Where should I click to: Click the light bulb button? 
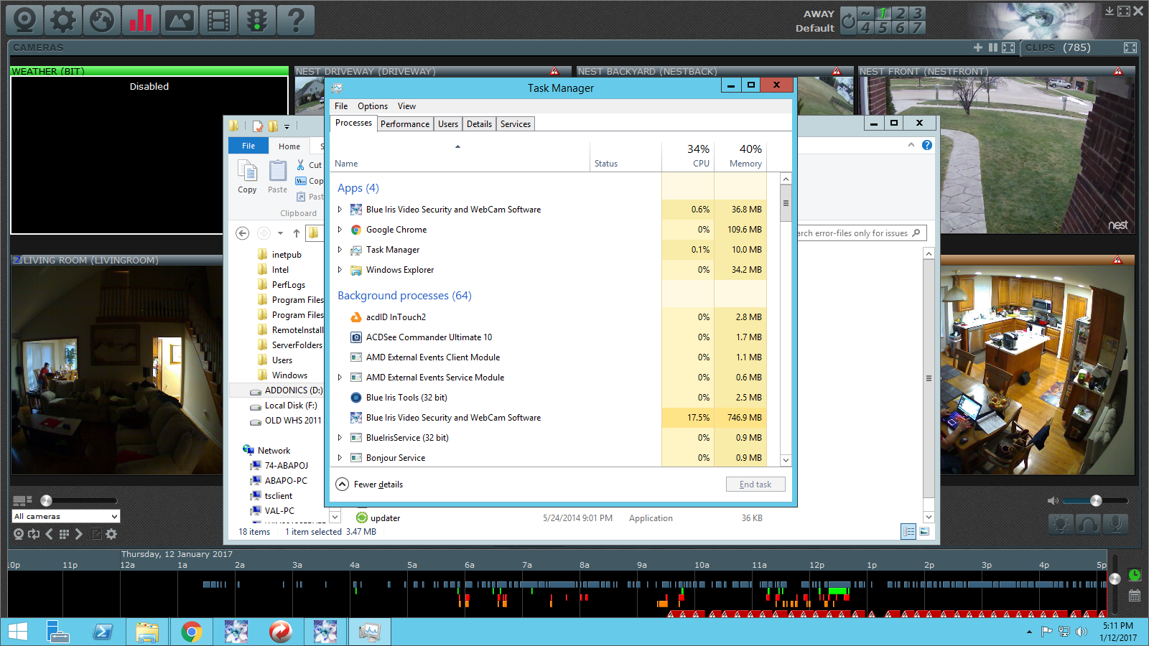[1061, 524]
